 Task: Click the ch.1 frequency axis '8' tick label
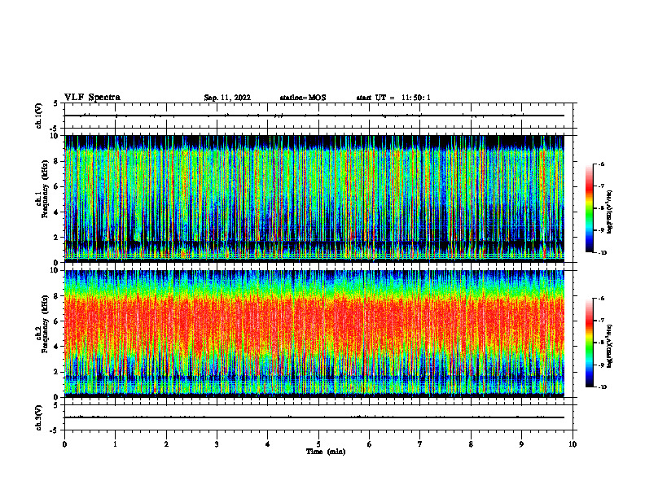56,161
